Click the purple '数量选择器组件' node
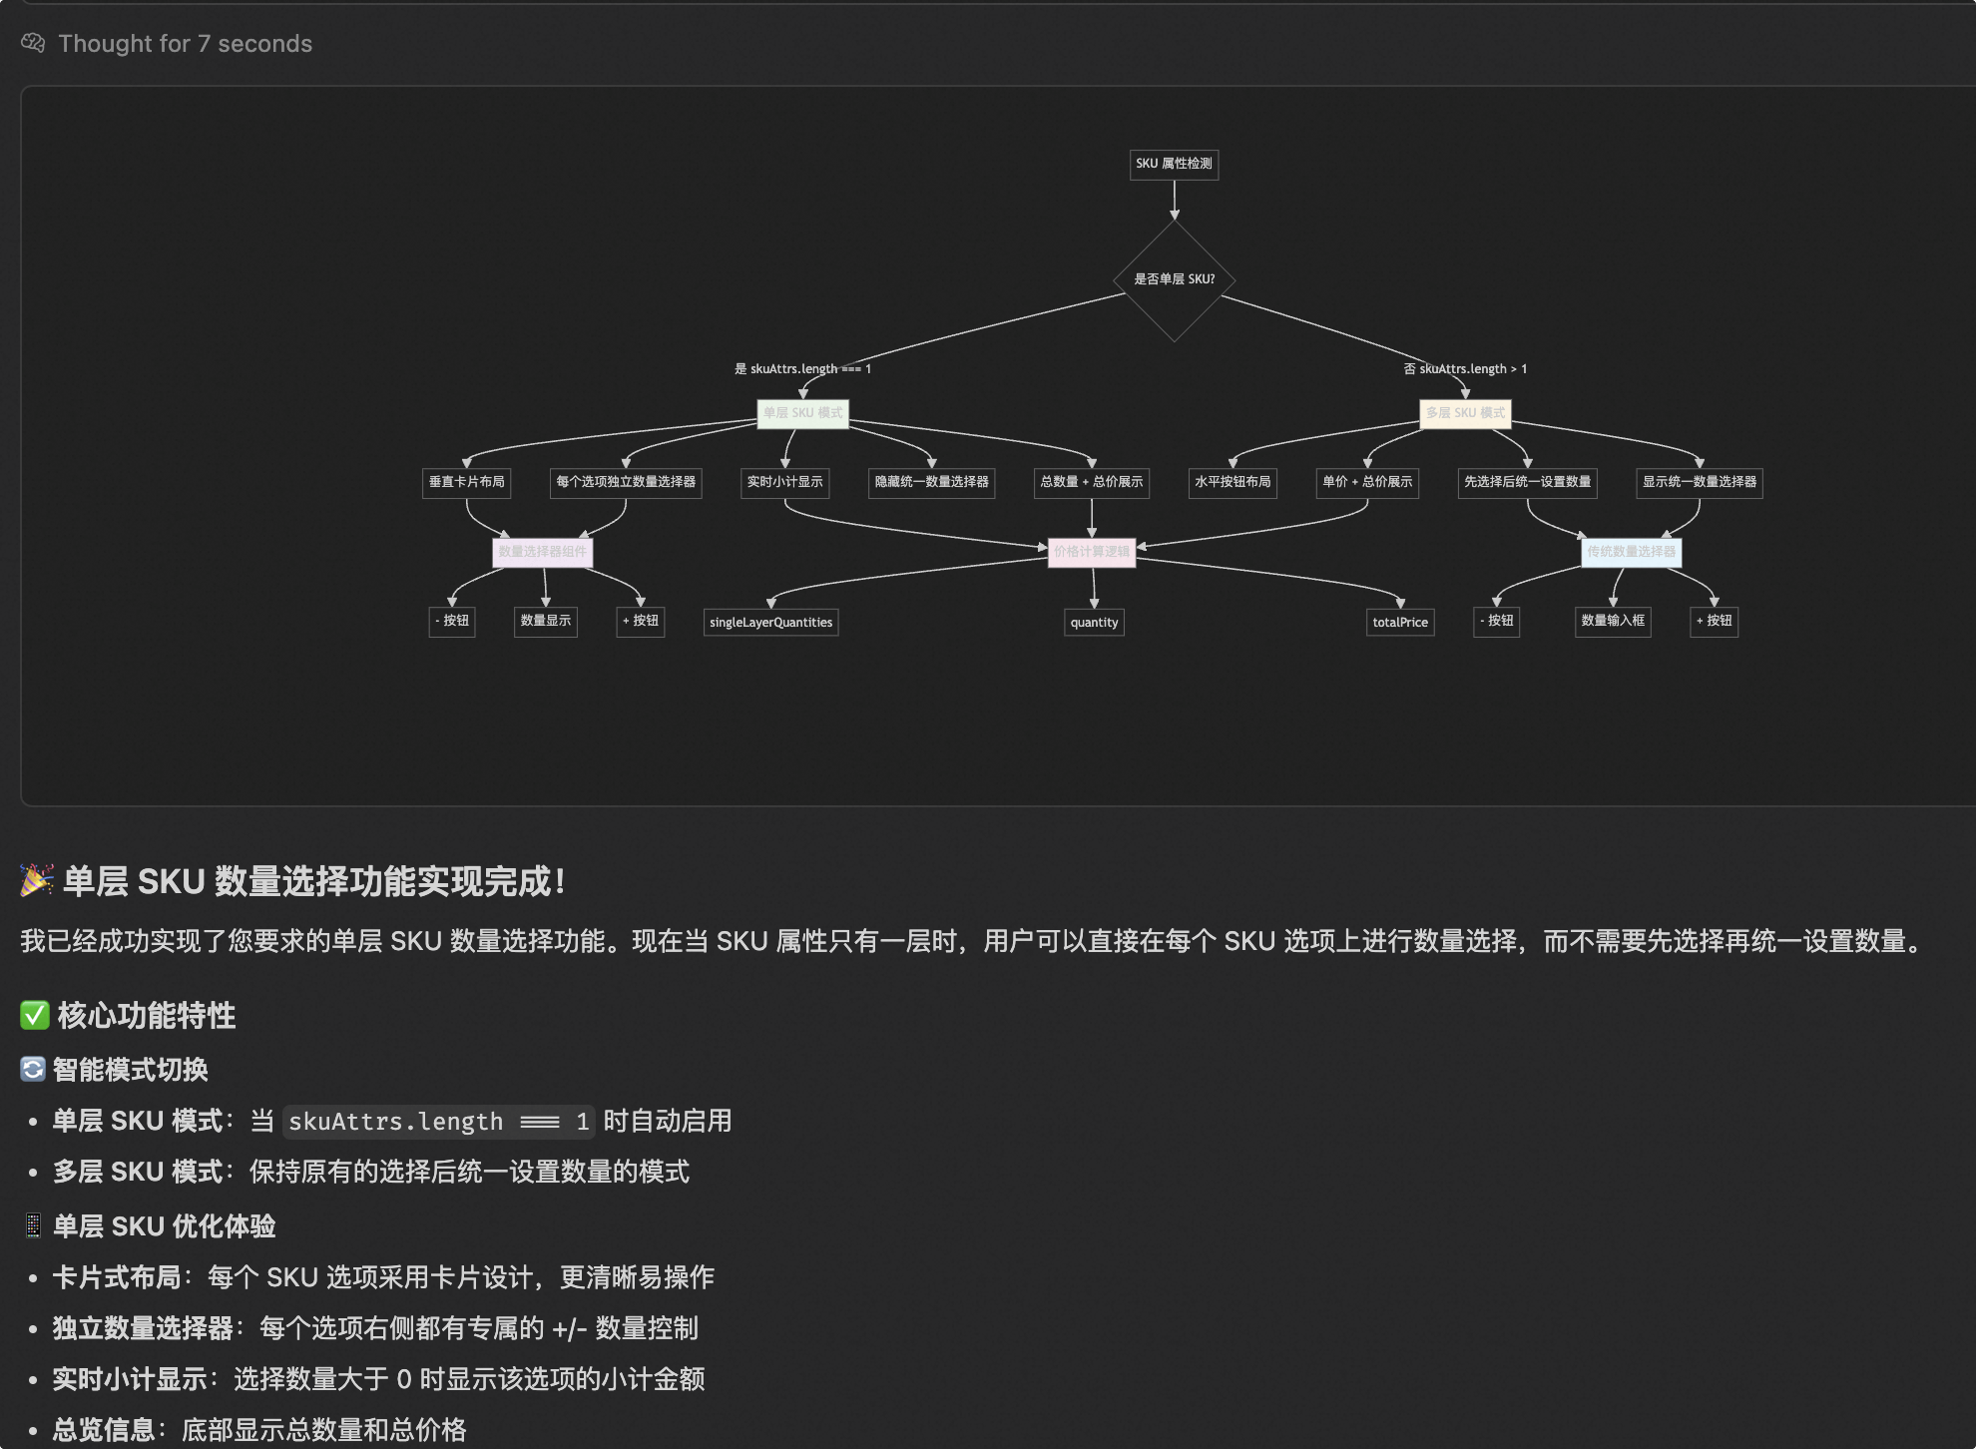 point(542,552)
